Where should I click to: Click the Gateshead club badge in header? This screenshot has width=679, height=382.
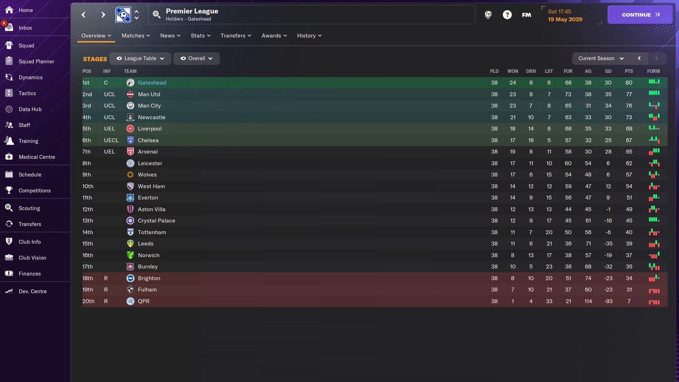point(123,15)
